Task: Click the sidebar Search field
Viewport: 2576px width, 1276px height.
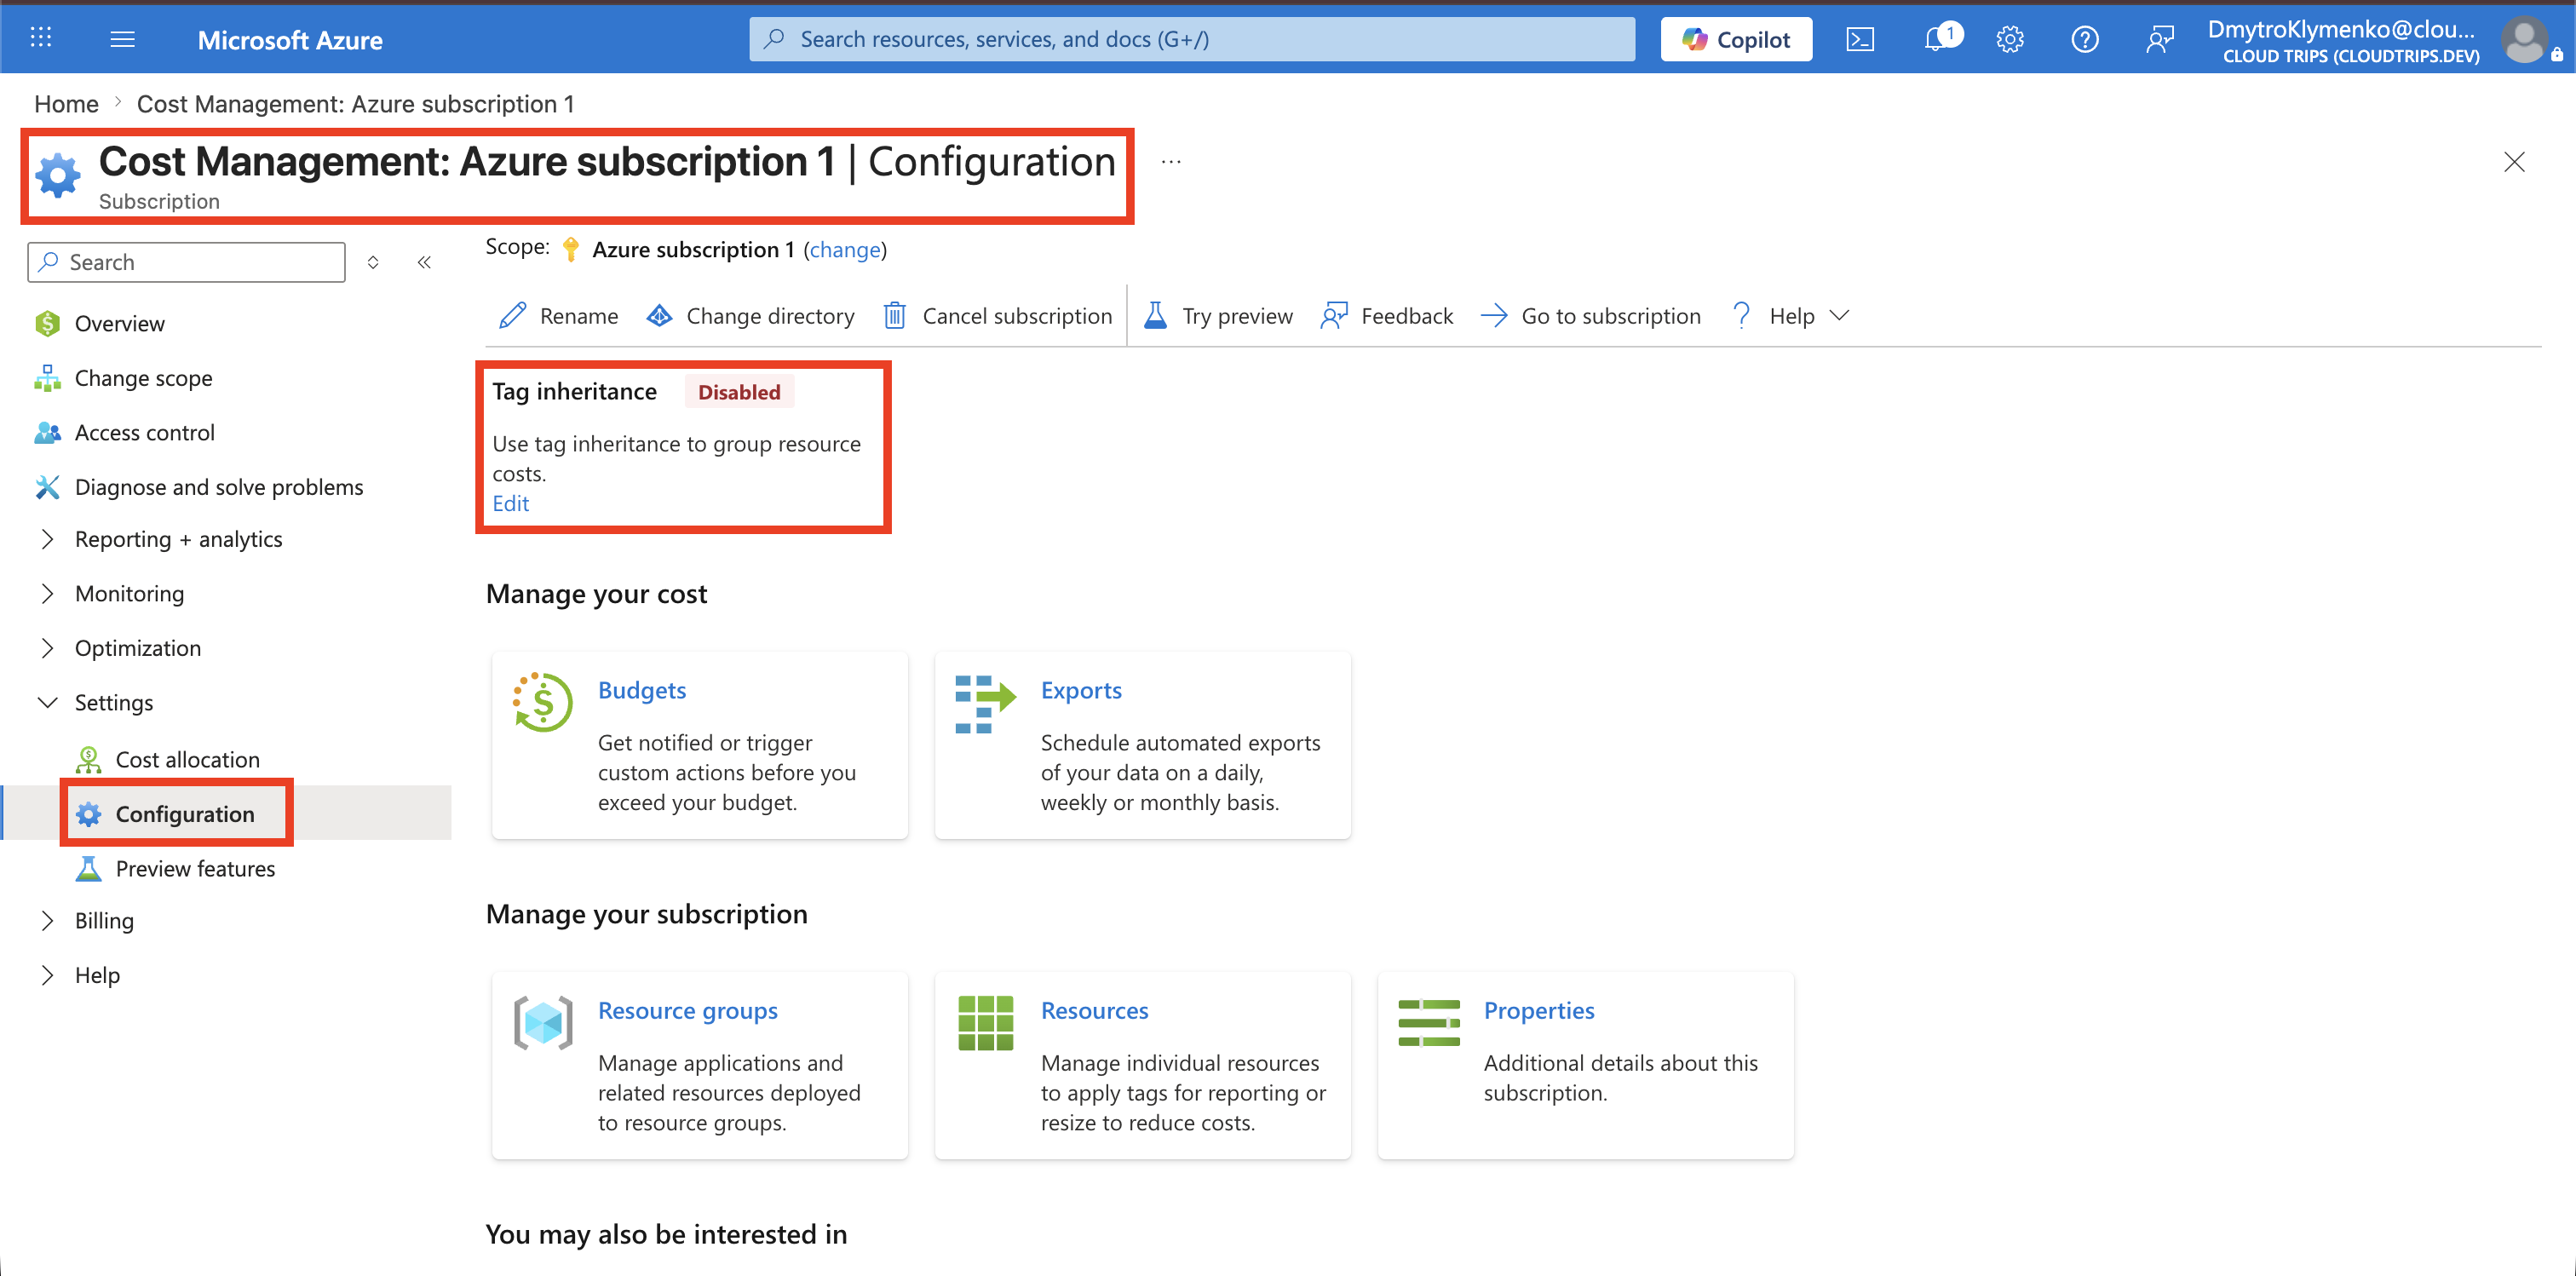Action: tap(187, 262)
